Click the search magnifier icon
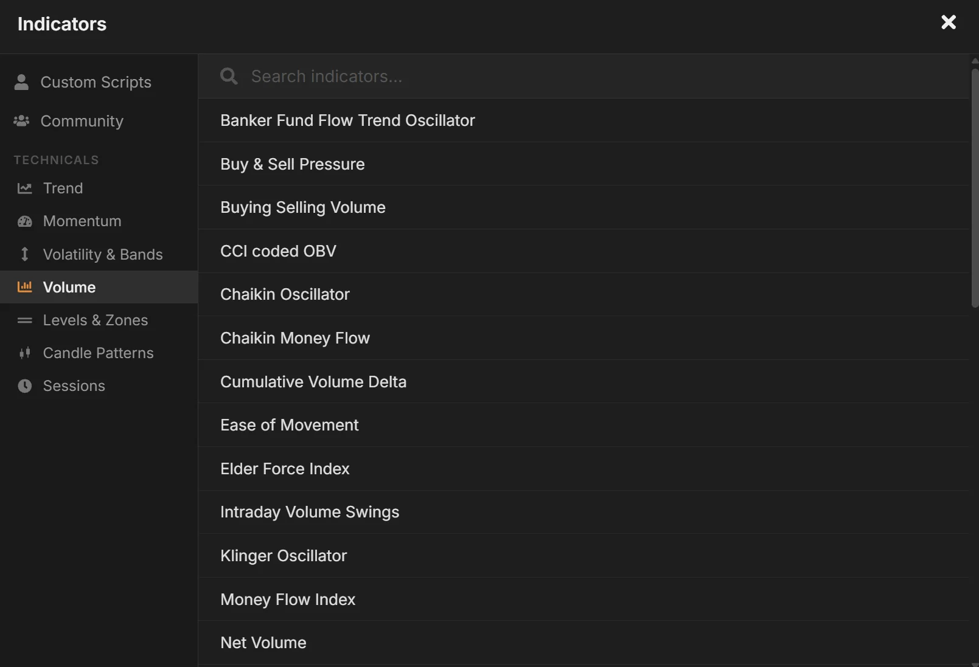Viewport: 979px width, 667px height. 229,76
